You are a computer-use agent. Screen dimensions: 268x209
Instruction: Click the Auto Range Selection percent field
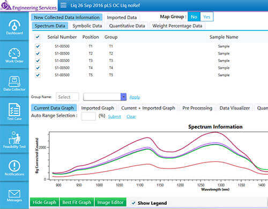pos(88,117)
